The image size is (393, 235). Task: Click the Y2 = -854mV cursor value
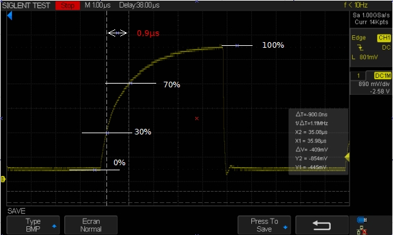tap(311, 158)
